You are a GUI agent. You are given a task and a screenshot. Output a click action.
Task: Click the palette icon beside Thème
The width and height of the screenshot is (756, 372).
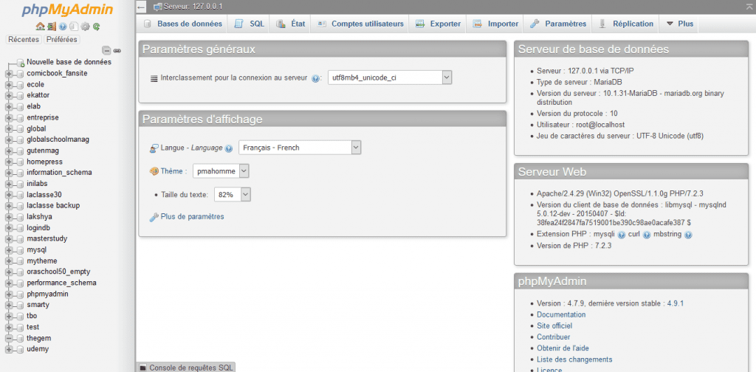click(x=154, y=171)
